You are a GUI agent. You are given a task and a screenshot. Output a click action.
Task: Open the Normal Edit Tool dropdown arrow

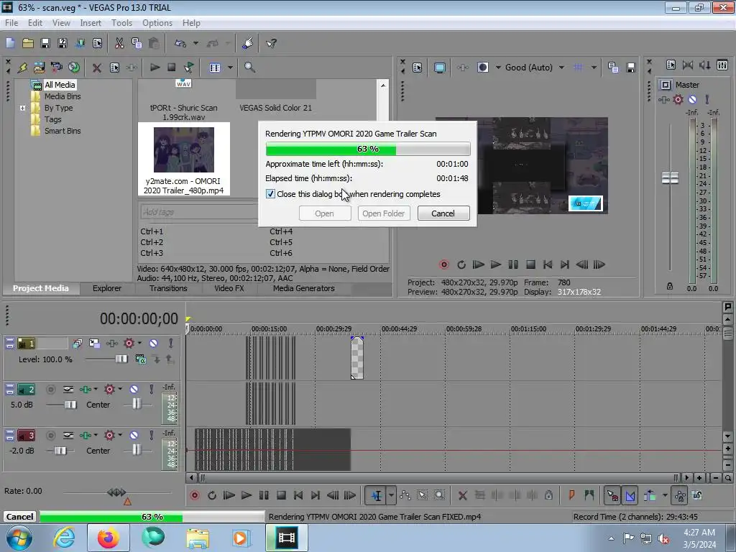pos(391,495)
